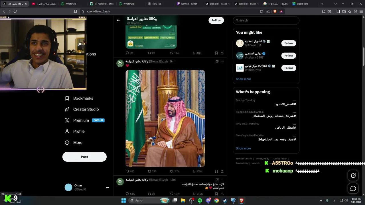The height and width of the screenshot is (205, 365).
Task: Open Brave Shields lion icon
Action: [x=275, y=11]
